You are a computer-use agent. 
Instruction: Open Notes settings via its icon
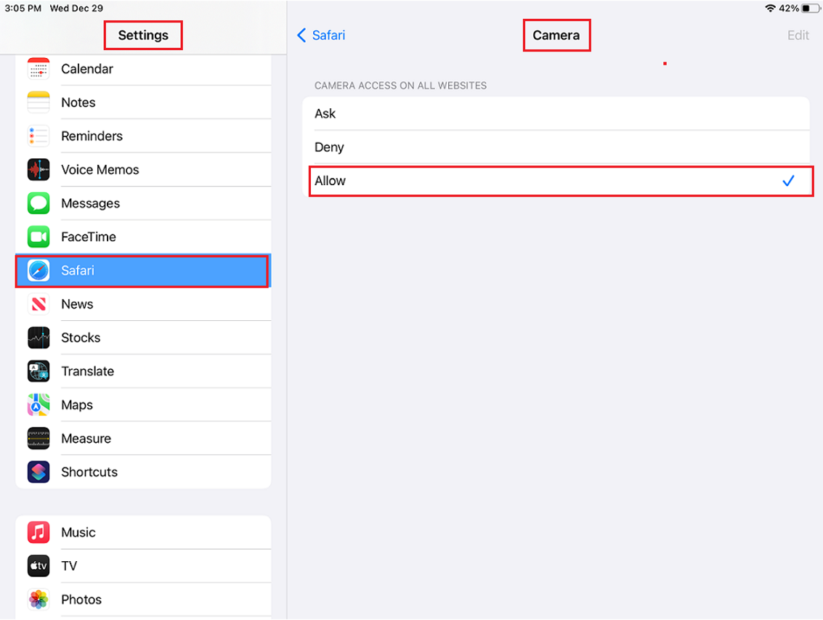(x=38, y=102)
